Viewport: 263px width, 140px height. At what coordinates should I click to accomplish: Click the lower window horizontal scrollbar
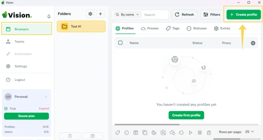227,139
